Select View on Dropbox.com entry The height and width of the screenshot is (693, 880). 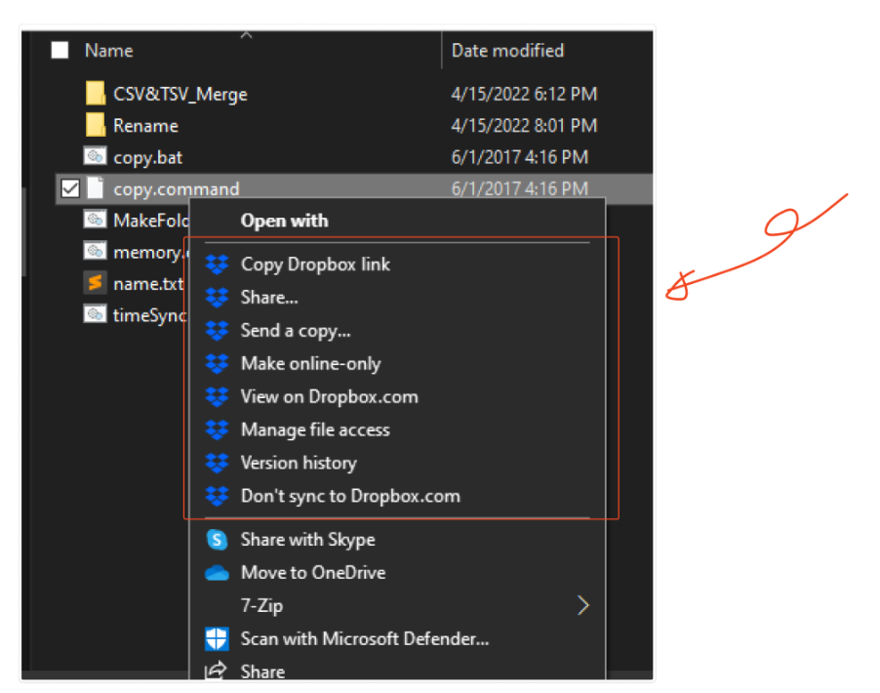[329, 397]
